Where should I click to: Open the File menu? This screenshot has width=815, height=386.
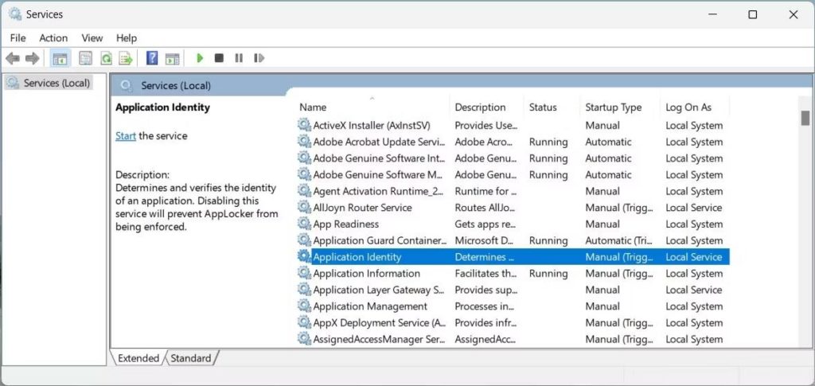18,37
